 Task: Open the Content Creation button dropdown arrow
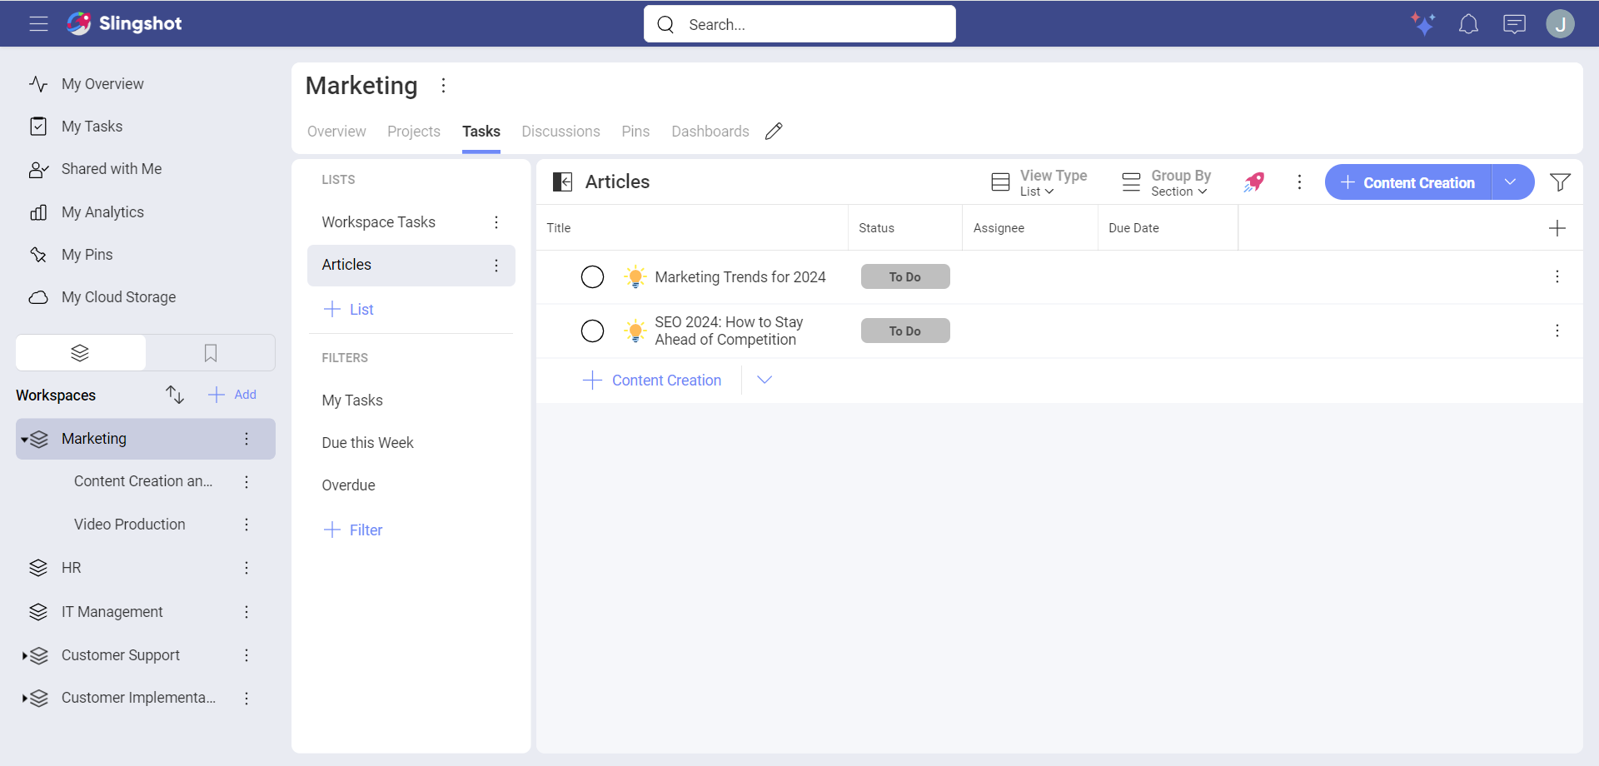(x=1511, y=182)
